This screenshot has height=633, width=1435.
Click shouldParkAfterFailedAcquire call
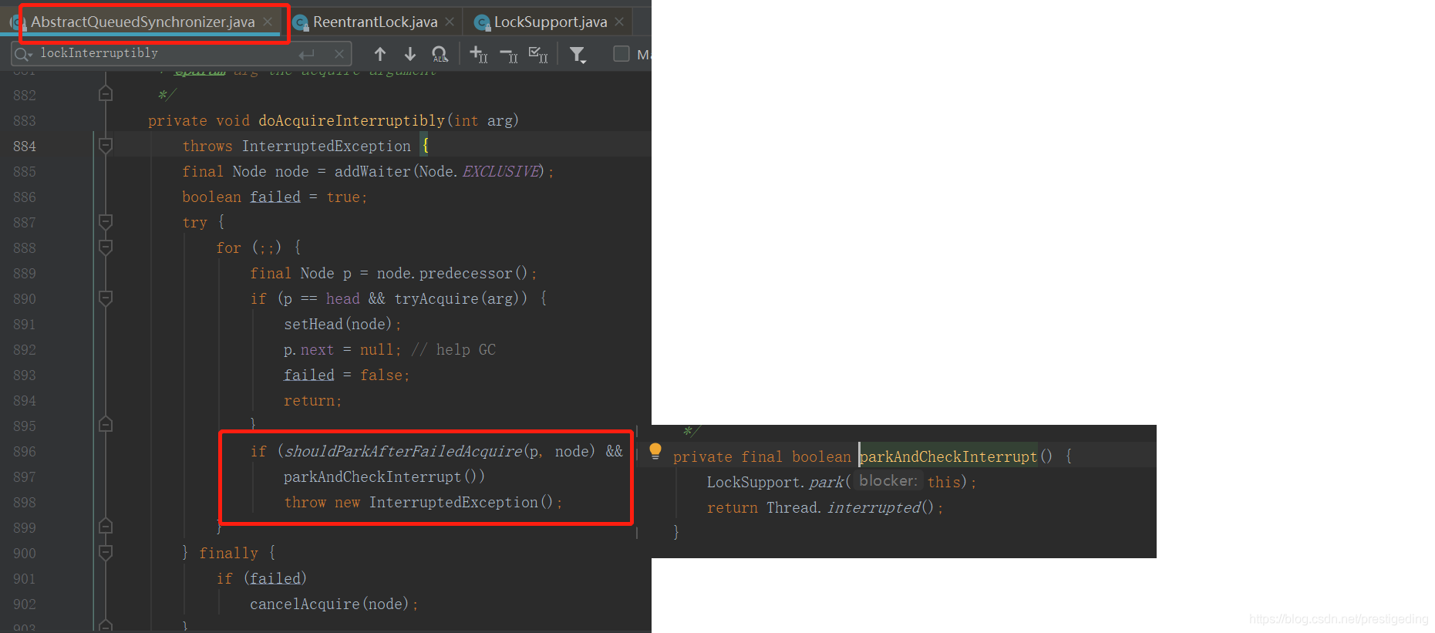tap(439, 451)
